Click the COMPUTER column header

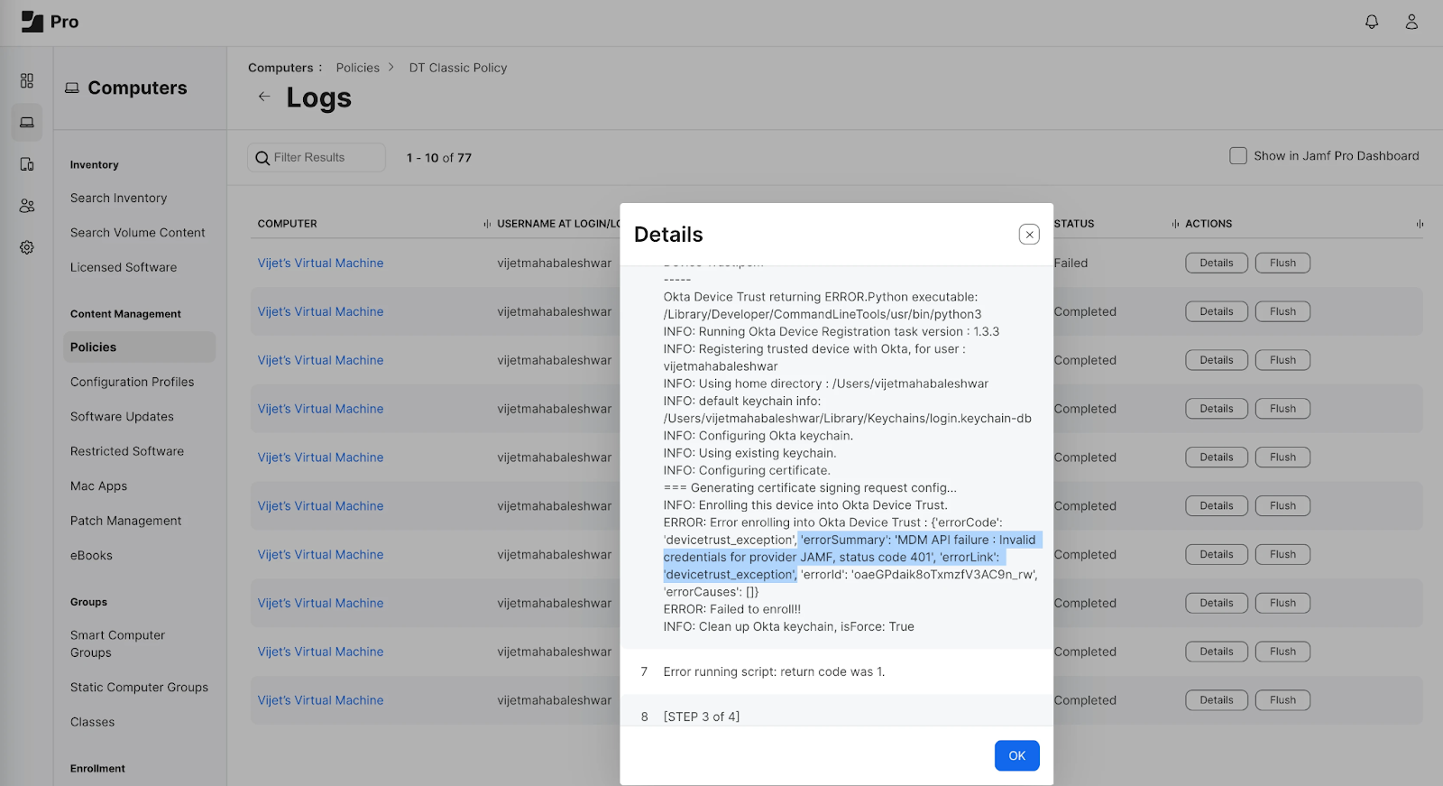pyautogui.click(x=288, y=224)
